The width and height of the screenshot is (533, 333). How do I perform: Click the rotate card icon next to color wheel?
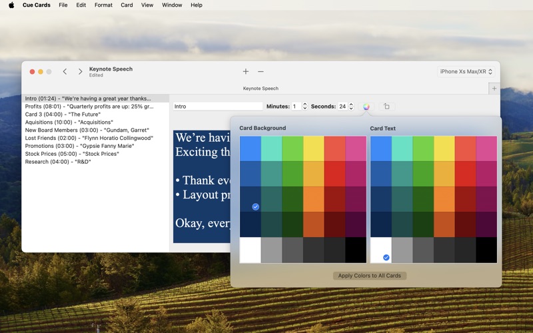[x=386, y=107]
